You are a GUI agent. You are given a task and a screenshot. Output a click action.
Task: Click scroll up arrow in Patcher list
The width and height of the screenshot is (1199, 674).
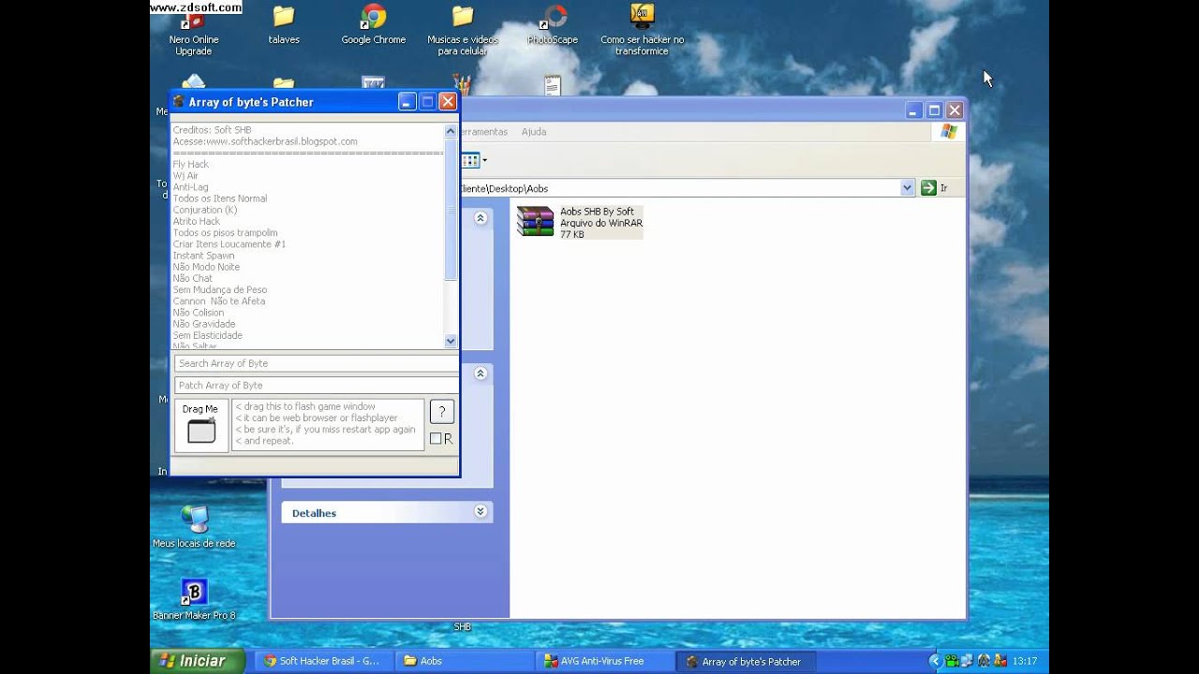(451, 132)
